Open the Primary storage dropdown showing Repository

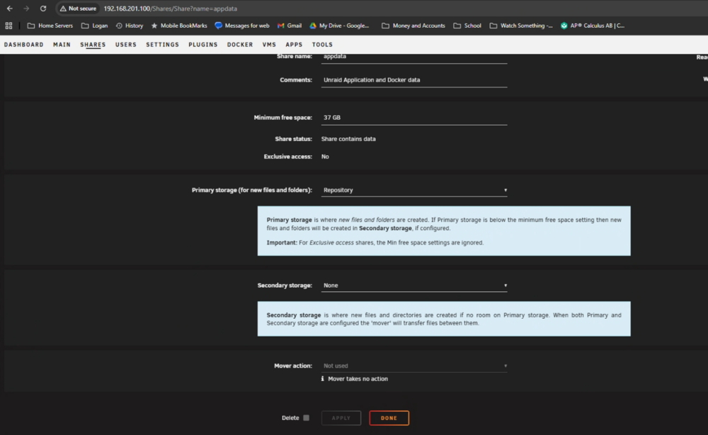414,190
